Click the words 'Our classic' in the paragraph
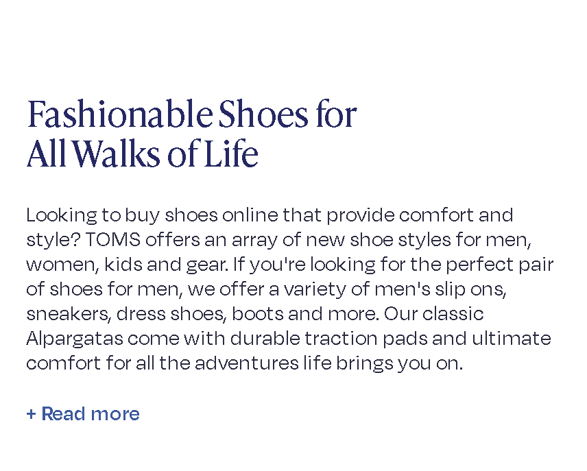The height and width of the screenshot is (471, 587). click(x=433, y=314)
